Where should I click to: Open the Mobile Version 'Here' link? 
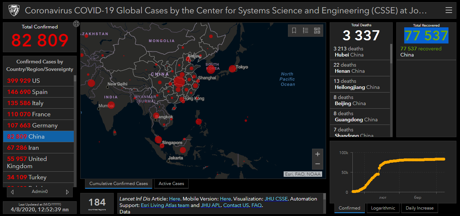225,199
